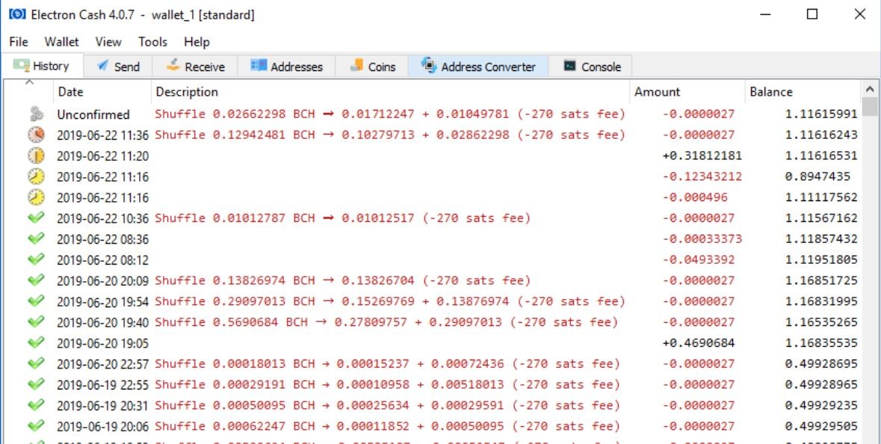
Task: Click the status icon of the Unconfirmed transaction
Action: pyautogui.click(x=37, y=114)
